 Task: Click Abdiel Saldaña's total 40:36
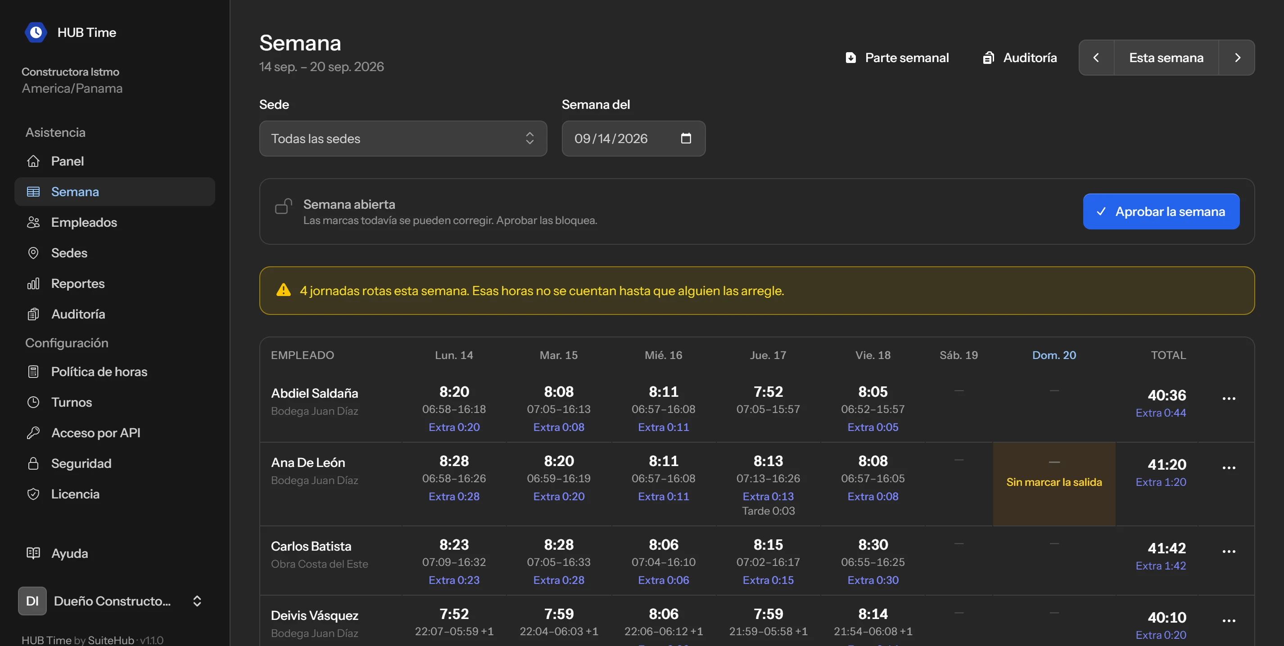coord(1166,395)
